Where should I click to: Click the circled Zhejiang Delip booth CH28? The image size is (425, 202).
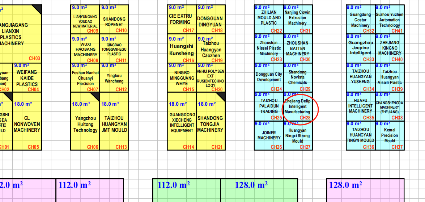coord(298,107)
